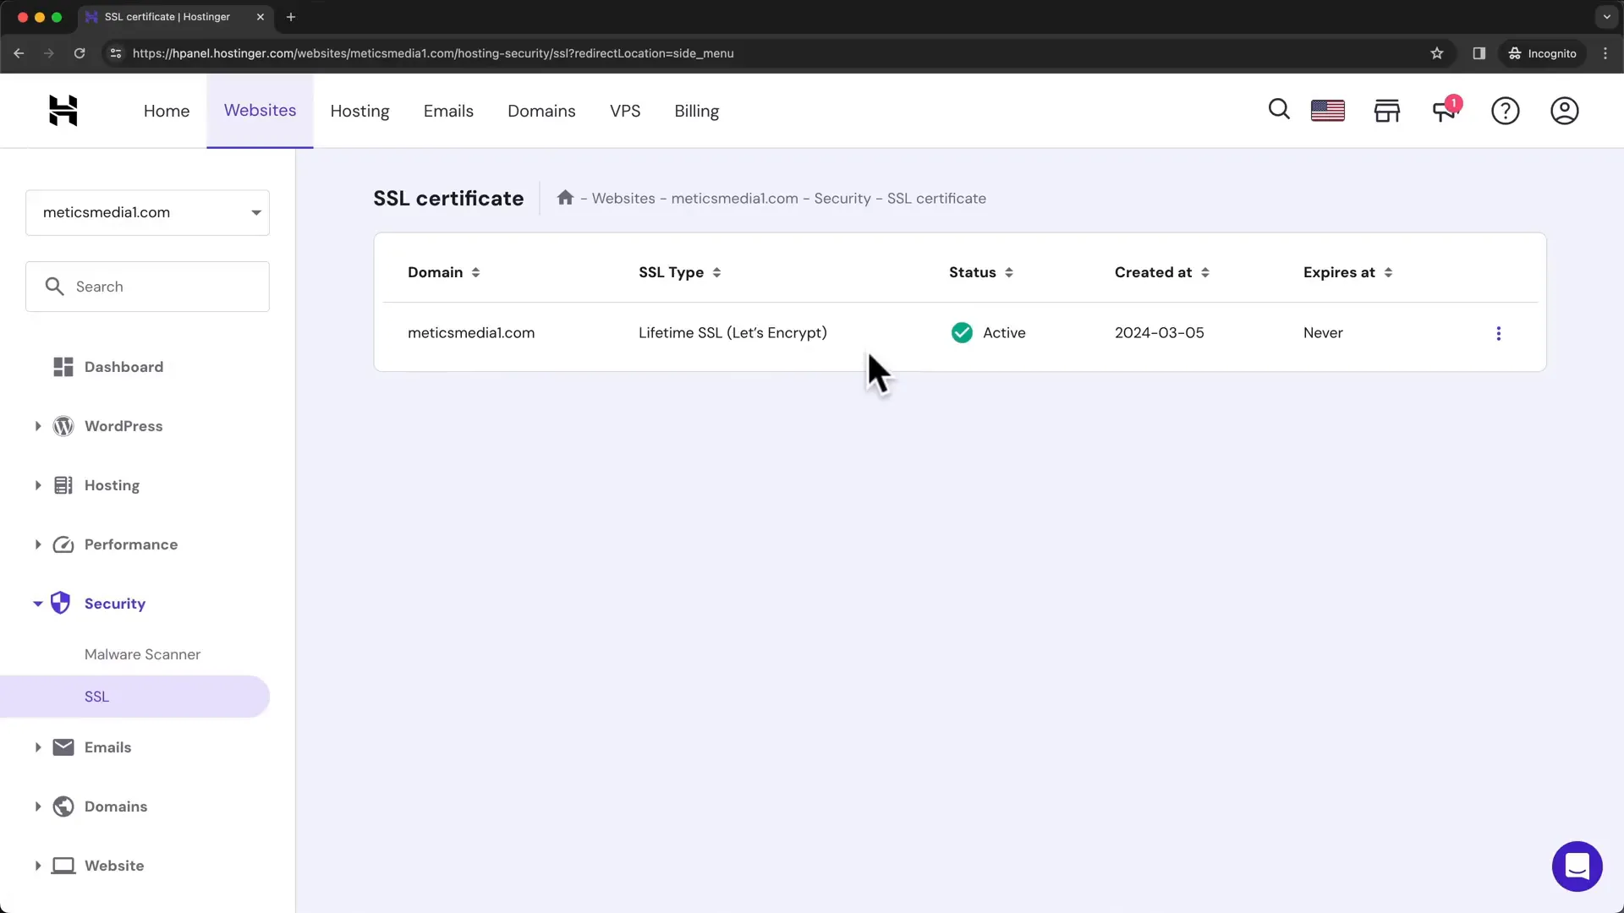The image size is (1624, 913).
Task: Click the browser address bar URL
Action: coord(433,53)
